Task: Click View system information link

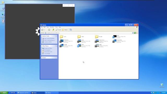Action: [x=49, y=38]
